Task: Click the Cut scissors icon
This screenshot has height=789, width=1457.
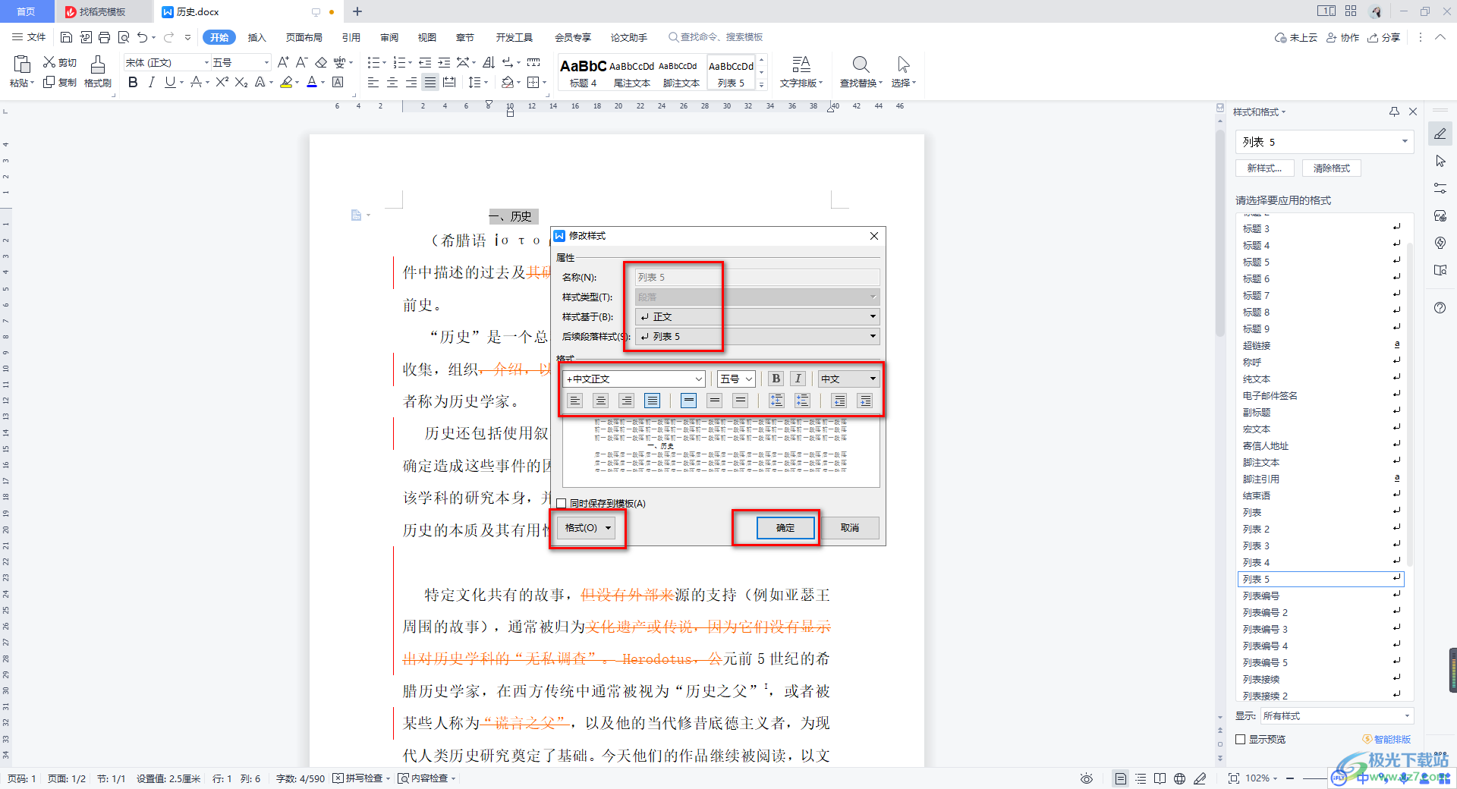Action: coord(49,62)
